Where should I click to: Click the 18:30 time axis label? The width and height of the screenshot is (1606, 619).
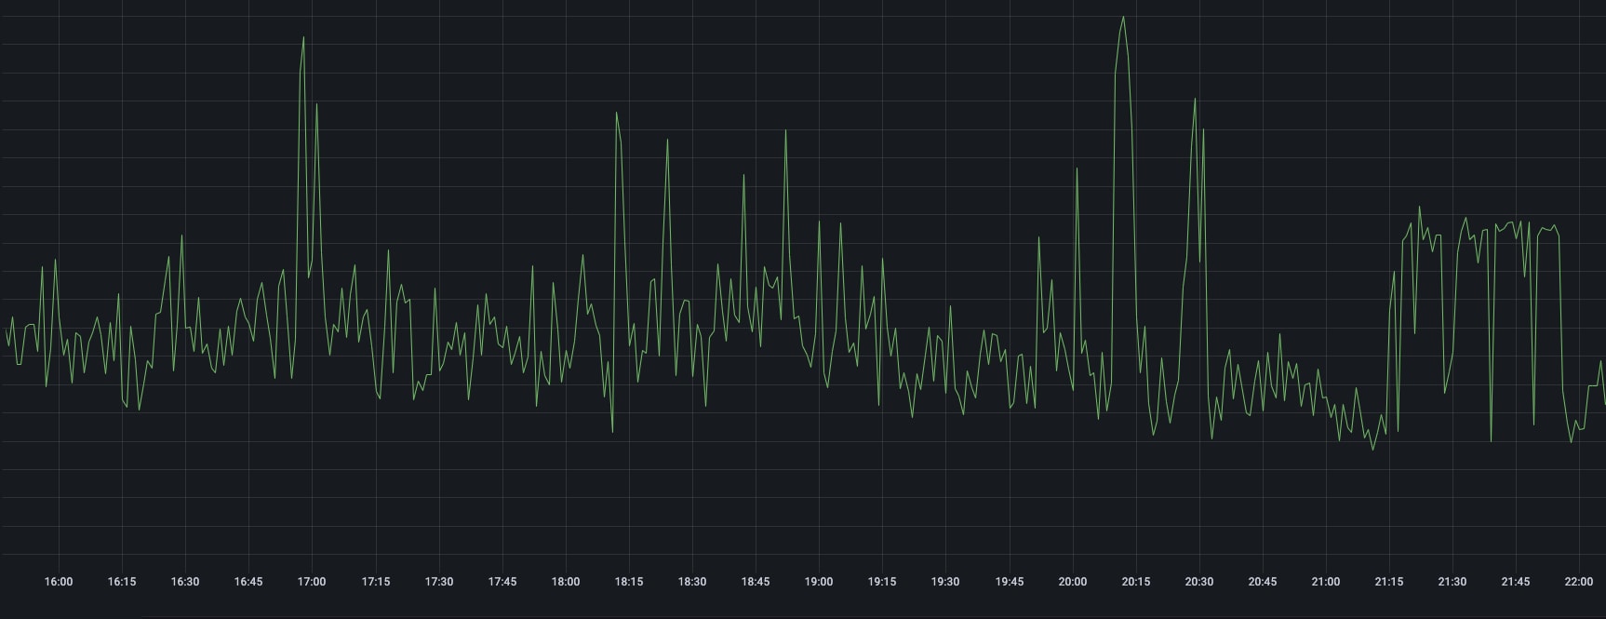click(691, 582)
